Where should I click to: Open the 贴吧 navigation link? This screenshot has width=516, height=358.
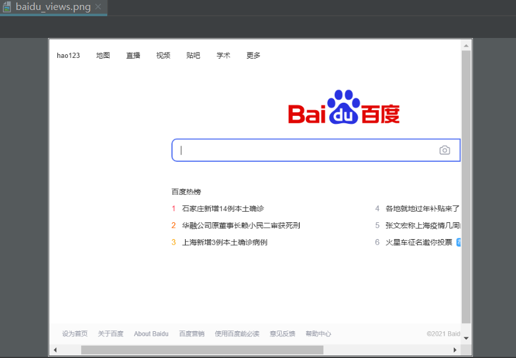(x=193, y=55)
